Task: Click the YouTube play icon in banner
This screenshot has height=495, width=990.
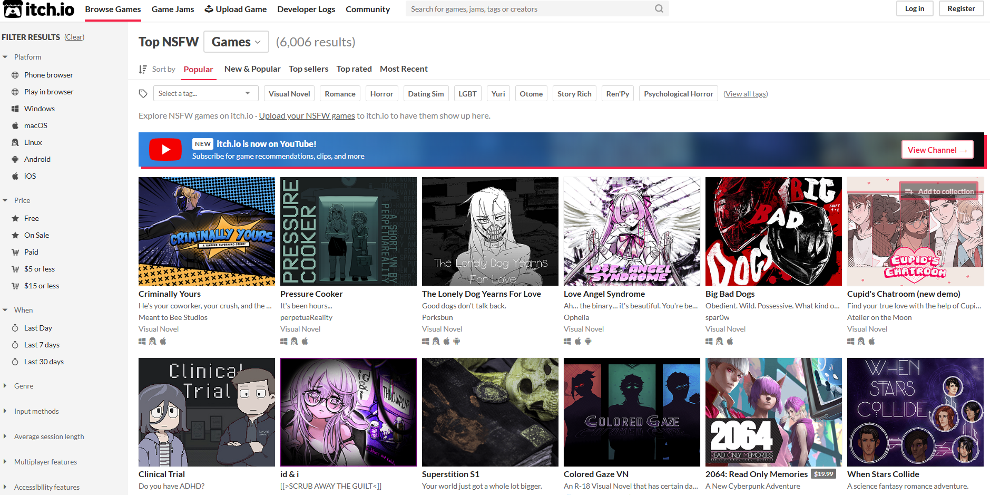Action: (165, 149)
